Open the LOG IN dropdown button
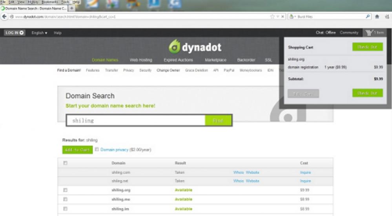392x216 pixels. 15,33
